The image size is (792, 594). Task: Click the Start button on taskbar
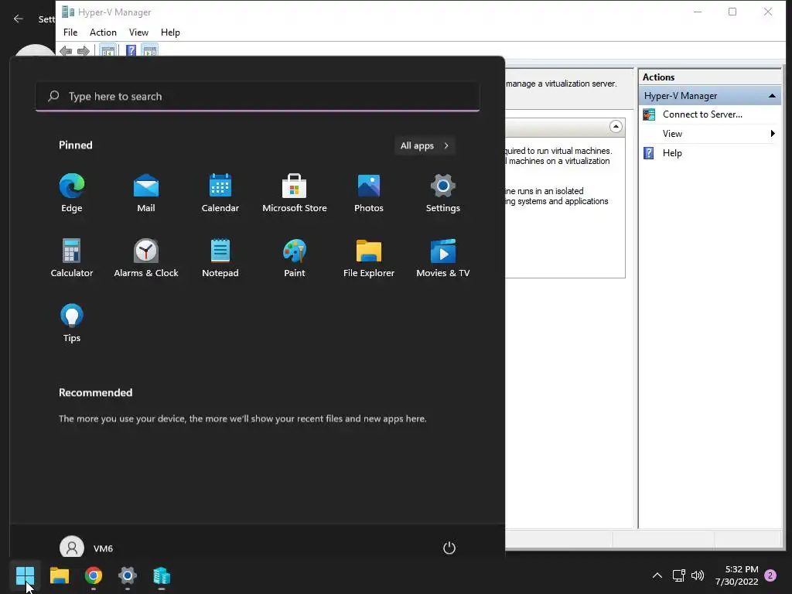[x=25, y=575]
